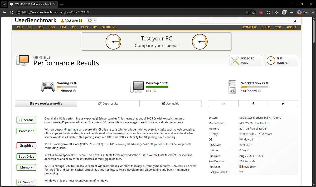Viewport: 316px width, 187px height.
Task: Expand the browser tab list chevron
Action: 4,4
